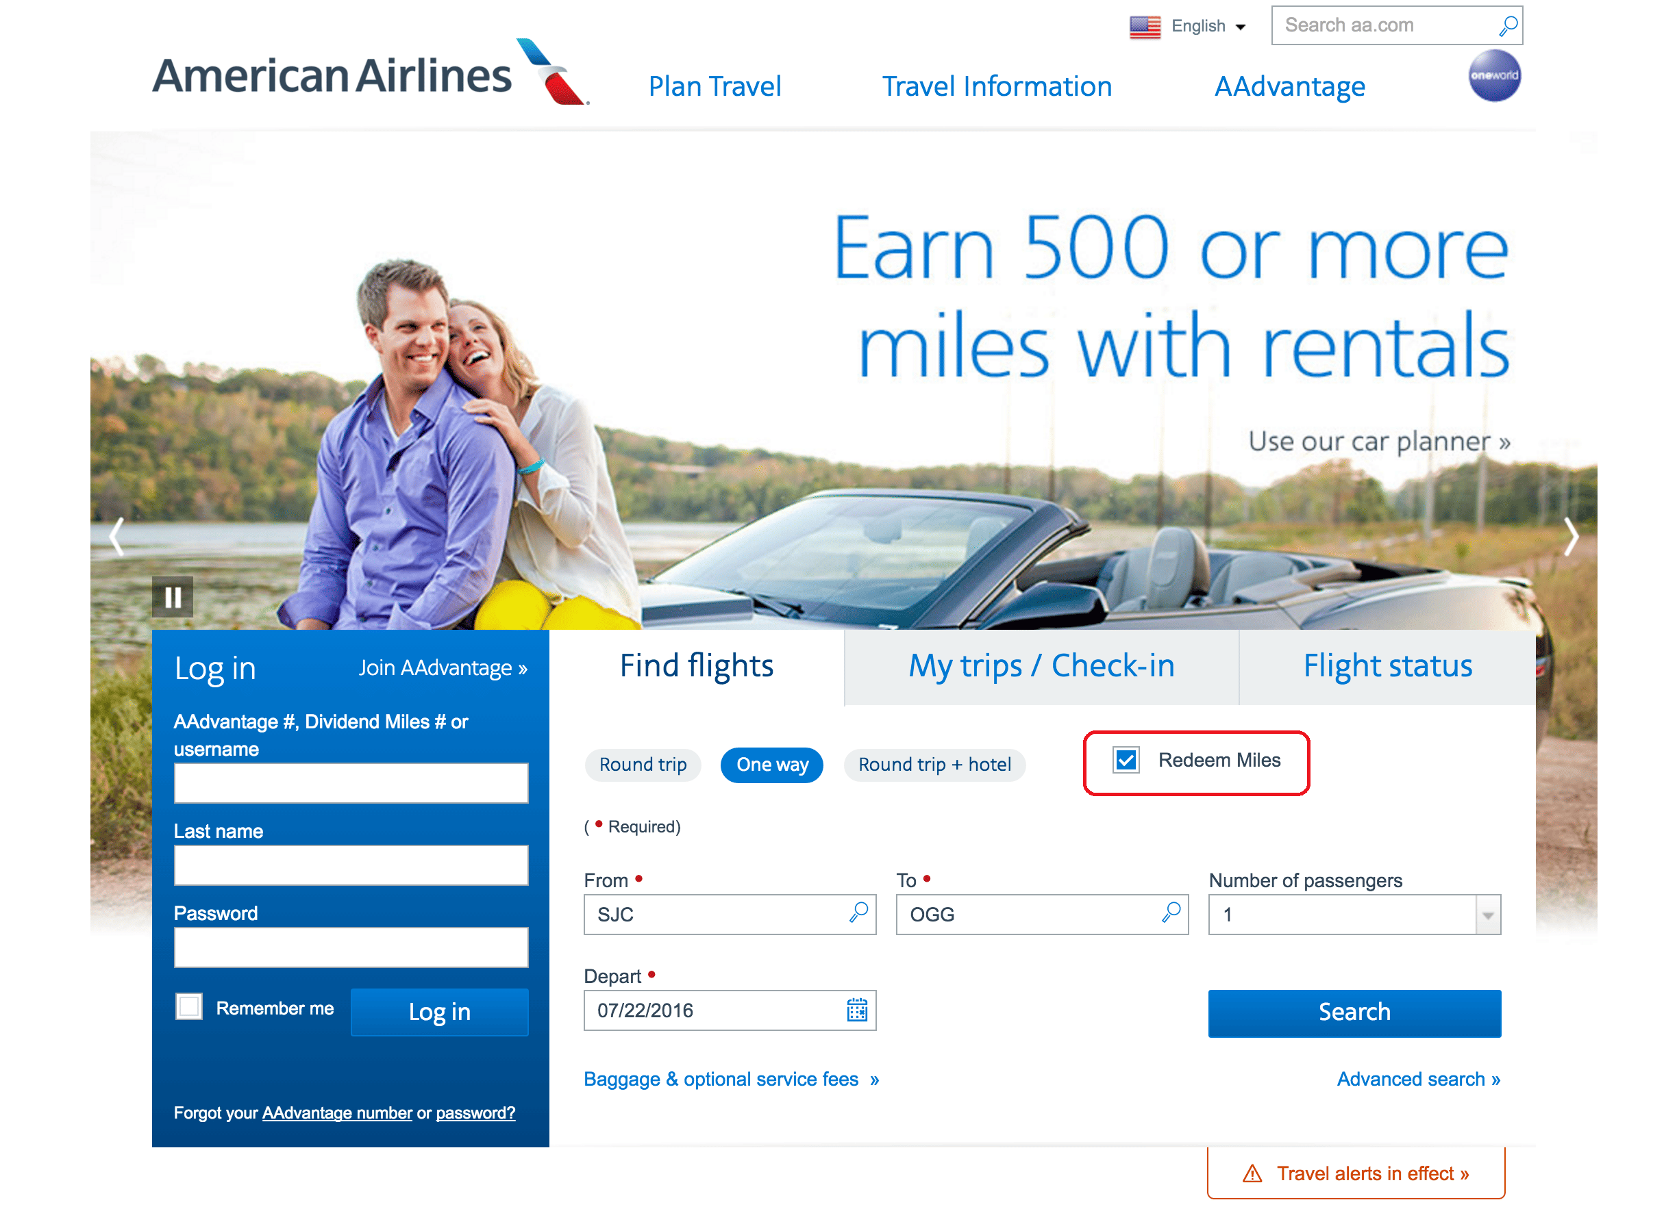1677x1224 pixels.
Task: Go to the previous banner slide arrow
Action: click(x=116, y=537)
